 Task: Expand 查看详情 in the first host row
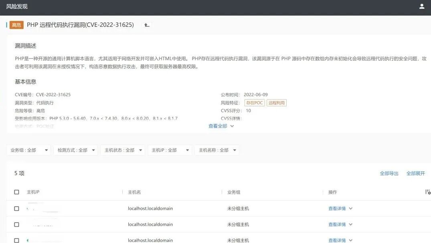click(x=340, y=209)
